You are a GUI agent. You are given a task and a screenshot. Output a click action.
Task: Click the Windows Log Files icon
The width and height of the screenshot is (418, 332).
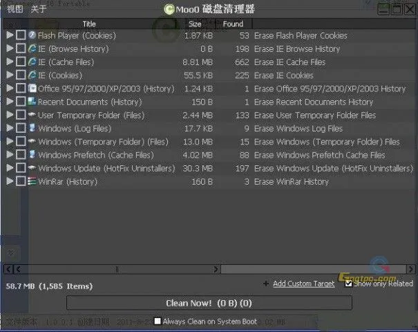click(x=32, y=129)
